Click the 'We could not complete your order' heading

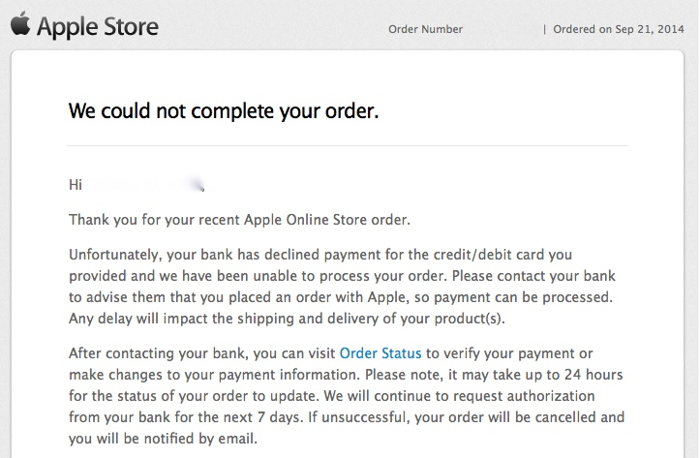[224, 110]
